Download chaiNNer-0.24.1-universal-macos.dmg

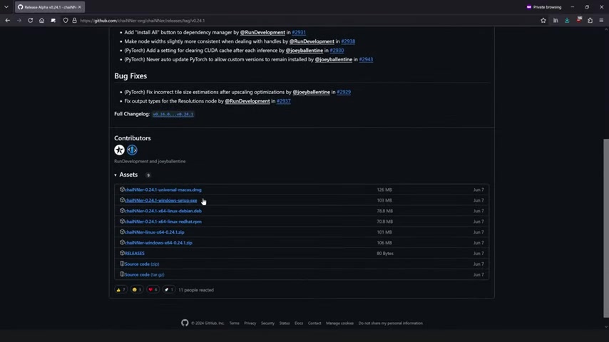tap(163, 190)
